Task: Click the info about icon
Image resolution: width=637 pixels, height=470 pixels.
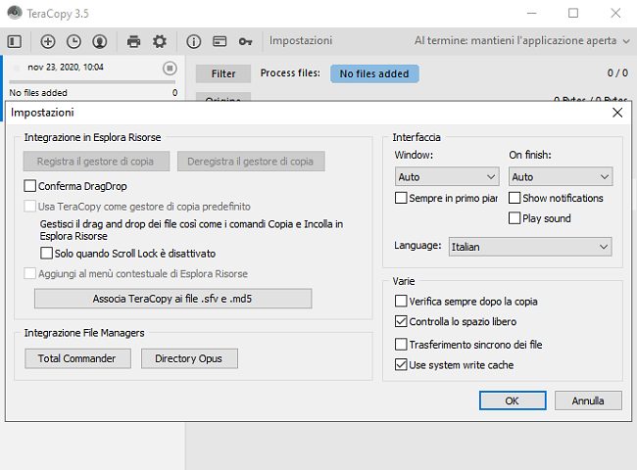Action: (193, 41)
